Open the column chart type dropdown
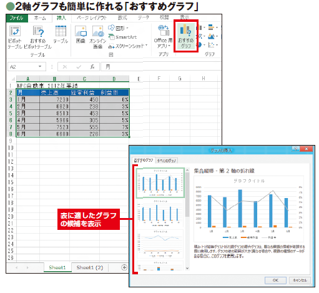 [201, 27]
